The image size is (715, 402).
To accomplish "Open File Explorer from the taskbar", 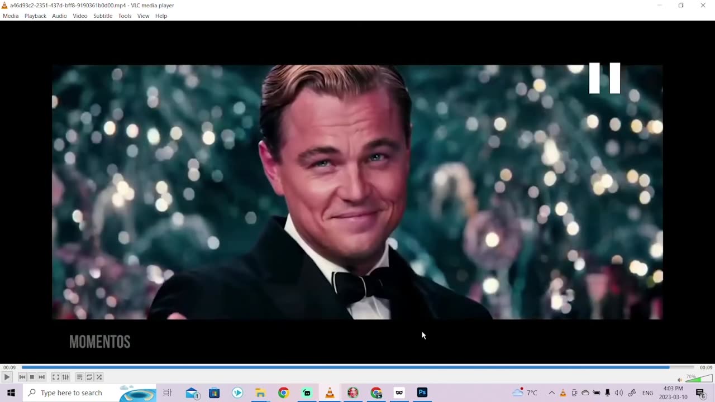I will tap(260, 393).
